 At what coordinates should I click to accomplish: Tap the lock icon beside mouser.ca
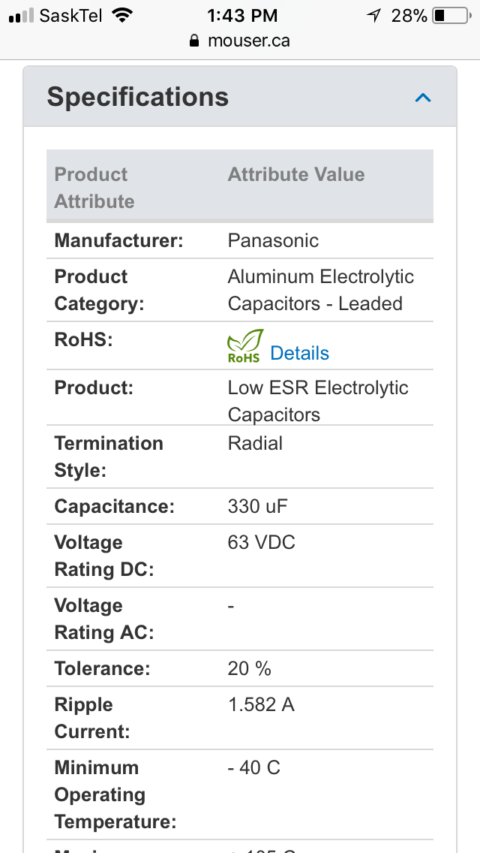tap(194, 41)
